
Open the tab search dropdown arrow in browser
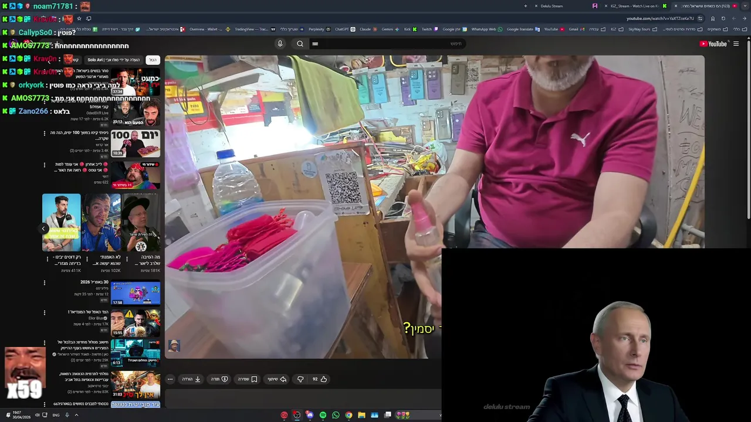pyautogui.click(x=745, y=6)
